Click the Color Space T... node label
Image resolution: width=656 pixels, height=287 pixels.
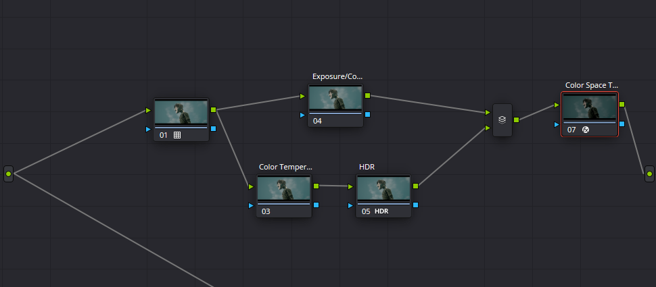(x=592, y=85)
